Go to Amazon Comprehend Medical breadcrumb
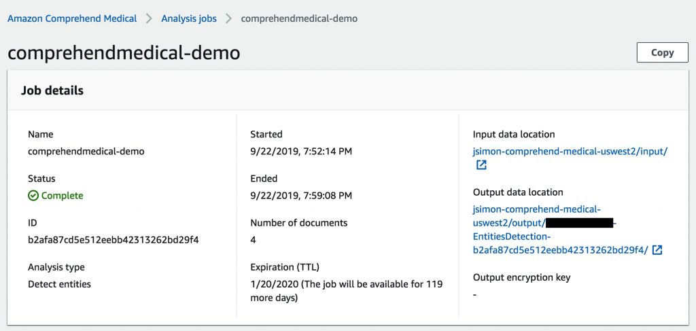Viewport: 696px width, 331px height. pyautogui.click(x=72, y=18)
